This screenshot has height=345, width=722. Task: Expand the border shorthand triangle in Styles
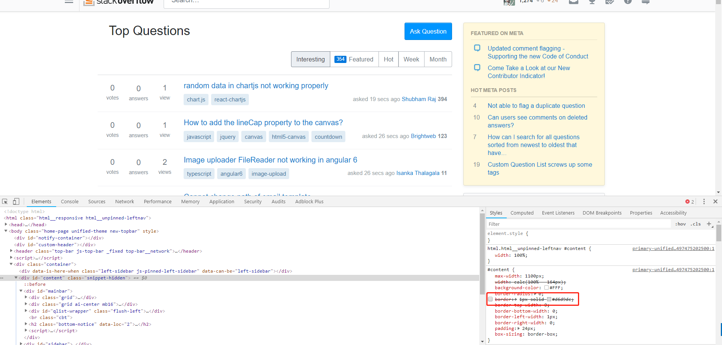click(516, 299)
